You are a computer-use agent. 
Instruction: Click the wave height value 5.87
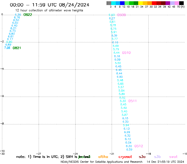[125, 115]
